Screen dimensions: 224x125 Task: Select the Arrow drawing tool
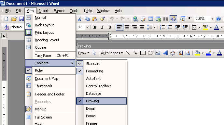click(x=135, y=53)
